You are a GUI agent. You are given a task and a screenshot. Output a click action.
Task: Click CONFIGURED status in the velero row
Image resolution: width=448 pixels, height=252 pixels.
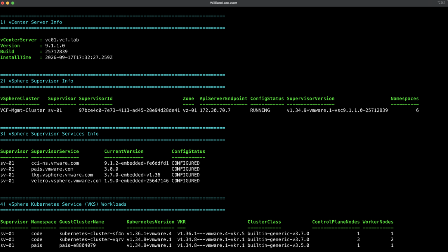pos(186,181)
